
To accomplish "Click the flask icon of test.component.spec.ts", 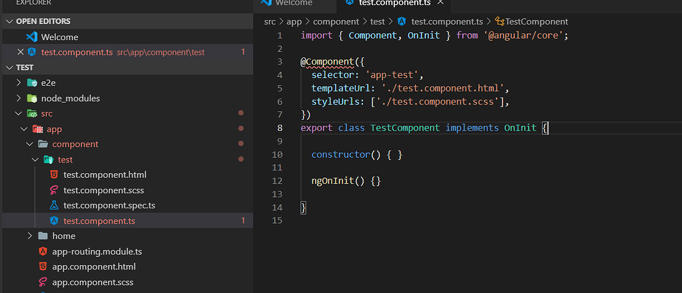I will pos(54,205).
